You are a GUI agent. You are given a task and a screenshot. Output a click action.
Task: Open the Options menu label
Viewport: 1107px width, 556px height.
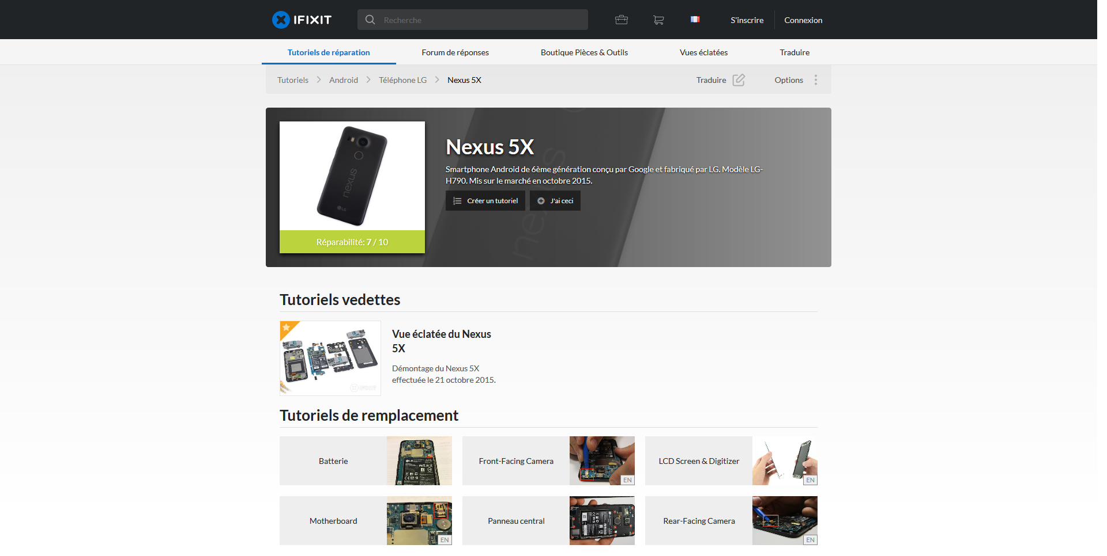[789, 79]
